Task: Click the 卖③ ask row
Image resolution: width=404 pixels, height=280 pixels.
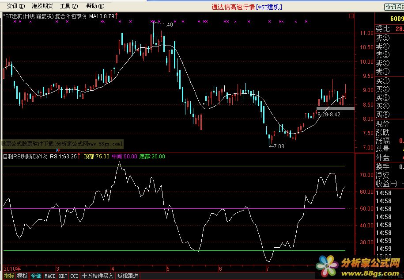Action: coord(389,55)
